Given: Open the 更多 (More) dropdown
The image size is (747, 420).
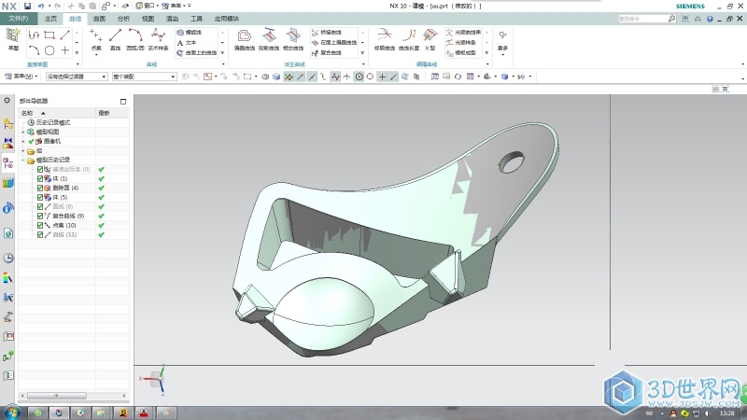Looking at the screenshot, I should point(502,42).
